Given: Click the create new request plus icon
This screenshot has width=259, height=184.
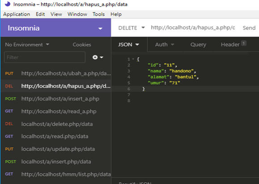Looking at the screenshot, I should (x=95, y=57).
